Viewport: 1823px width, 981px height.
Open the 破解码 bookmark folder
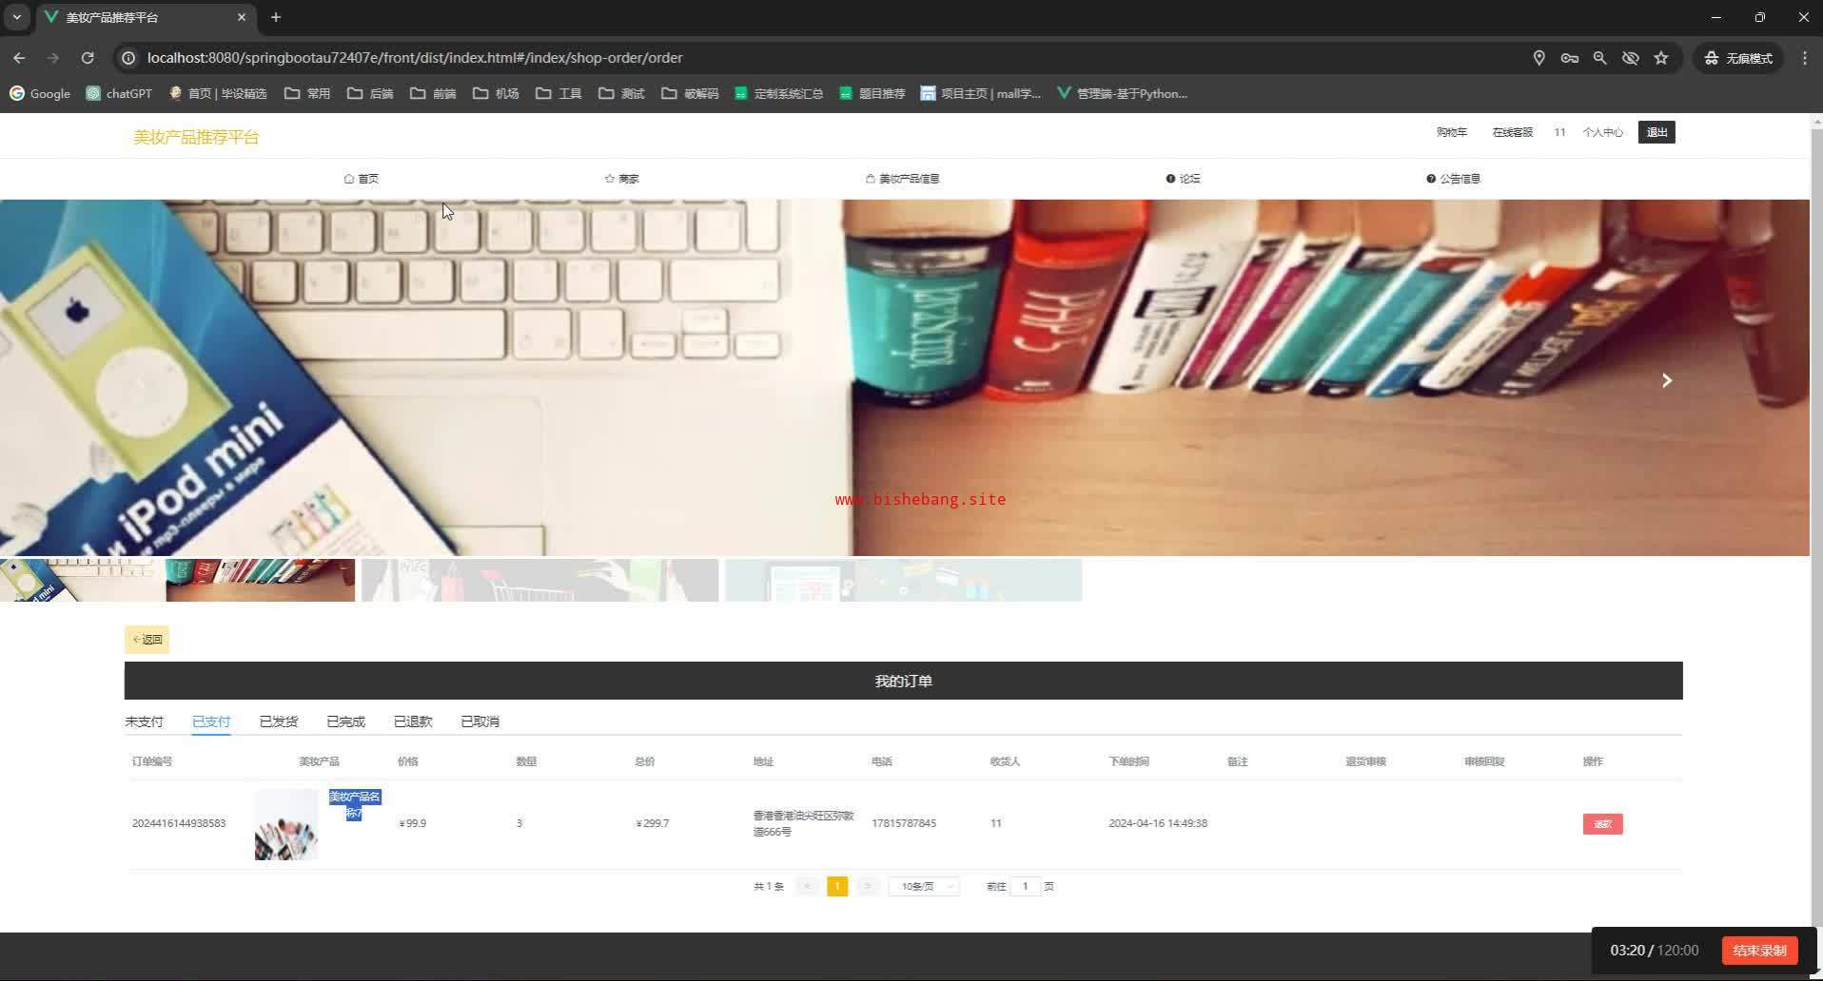[690, 93]
